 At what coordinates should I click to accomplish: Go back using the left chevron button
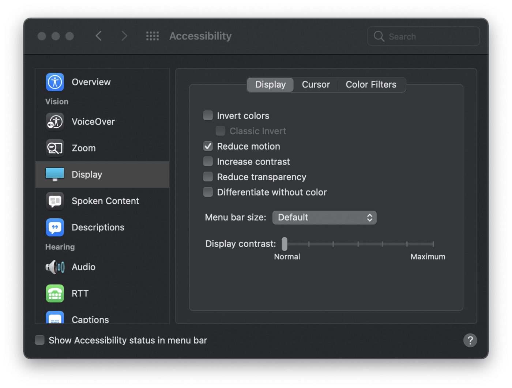(x=99, y=36)
